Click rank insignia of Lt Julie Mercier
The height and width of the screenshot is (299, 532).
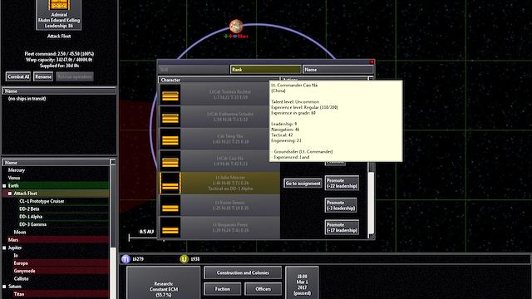[170, 183]
